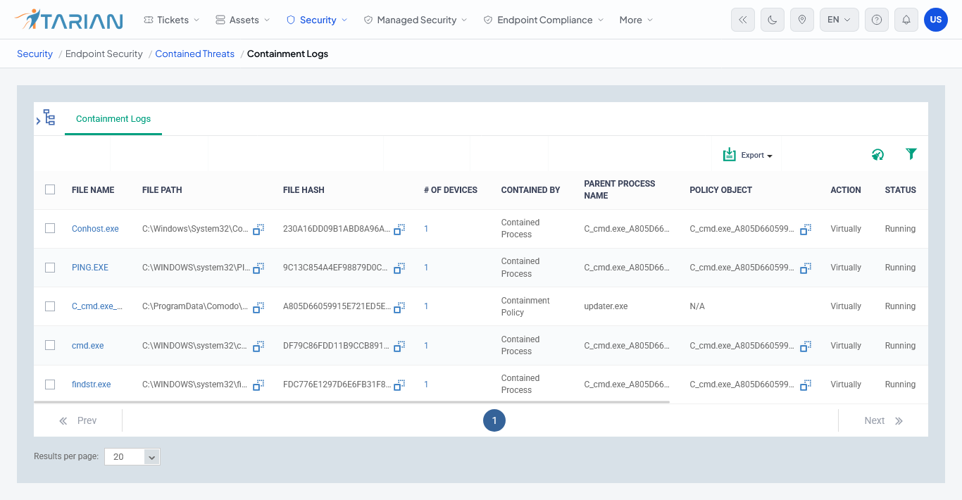Screen dimensions: 962x500
Task: Click the Prev page button
Action: click(x=78, y=420)
